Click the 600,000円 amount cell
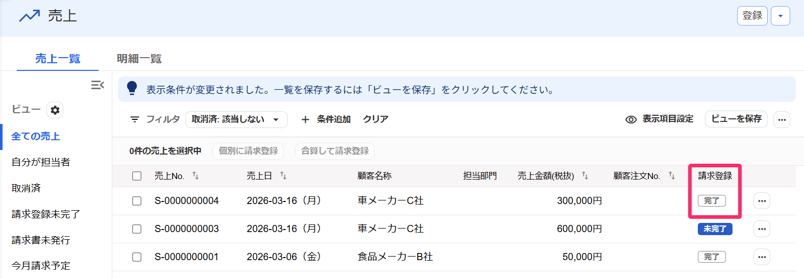This screenshot has height=279, width=804. coord(579,229)
